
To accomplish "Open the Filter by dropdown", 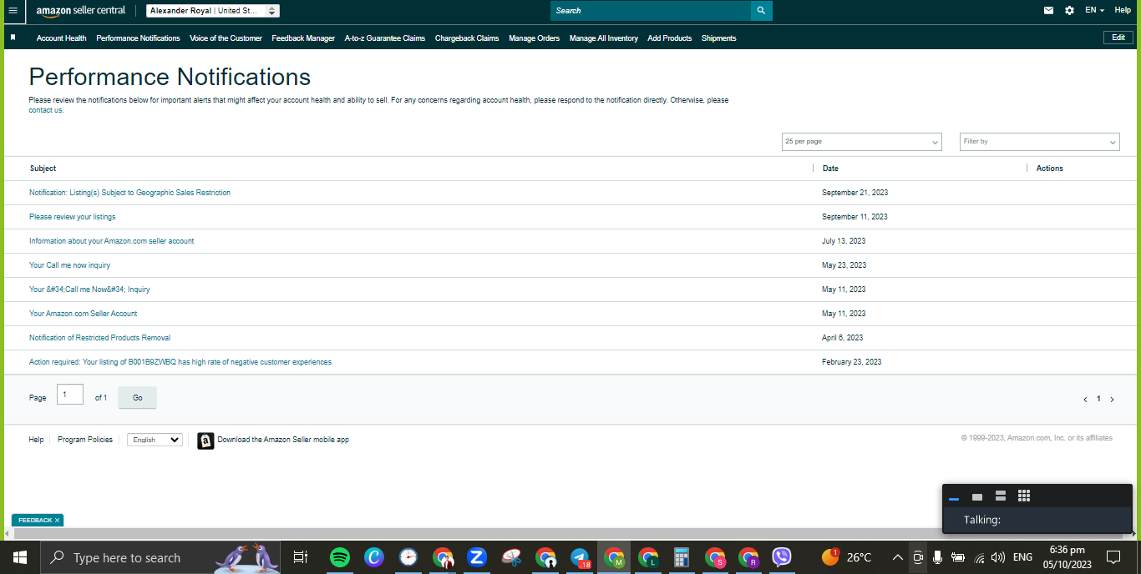I will [1040, 142].
